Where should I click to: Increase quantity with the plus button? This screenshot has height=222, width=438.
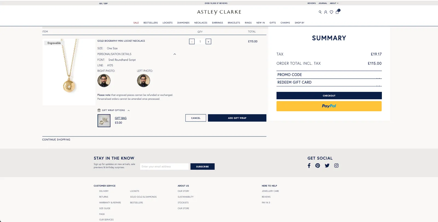208,42
